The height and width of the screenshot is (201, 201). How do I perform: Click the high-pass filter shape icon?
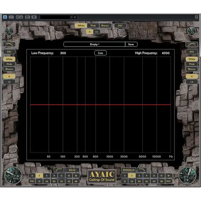pyautogui.click(x=59, y=170)
